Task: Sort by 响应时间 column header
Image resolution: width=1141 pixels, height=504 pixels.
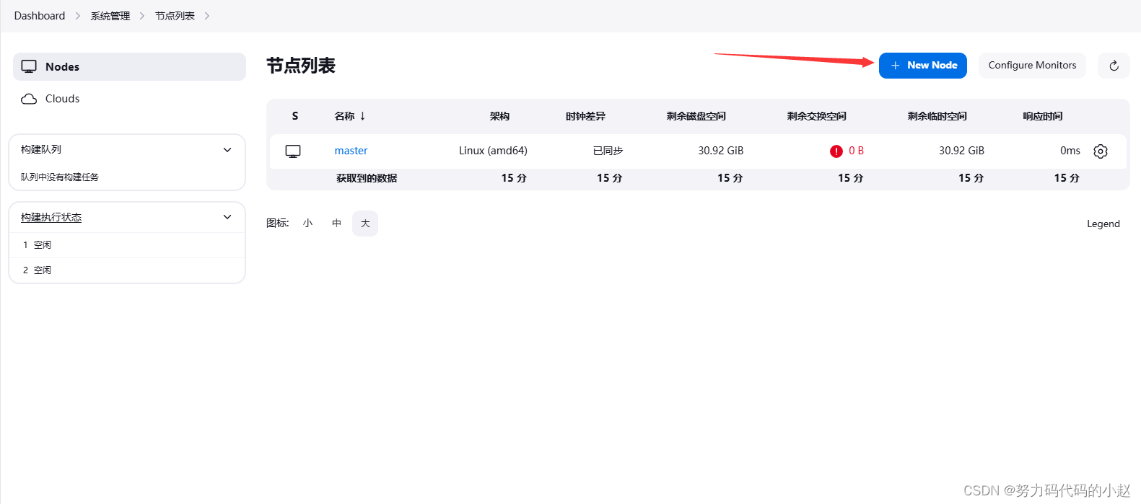Action: point(1042,116)
